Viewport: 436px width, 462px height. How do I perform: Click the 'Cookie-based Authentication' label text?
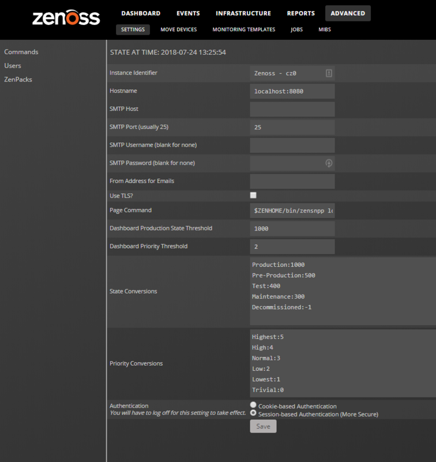pos(298,407)
